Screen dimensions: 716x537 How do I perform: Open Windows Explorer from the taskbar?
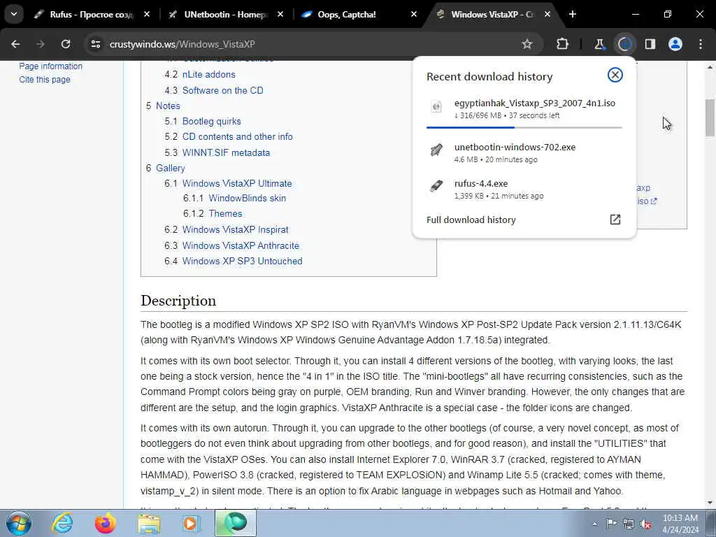(x=149, y=523)
